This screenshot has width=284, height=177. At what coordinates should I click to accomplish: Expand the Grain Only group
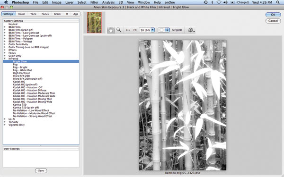pos(5,56)
